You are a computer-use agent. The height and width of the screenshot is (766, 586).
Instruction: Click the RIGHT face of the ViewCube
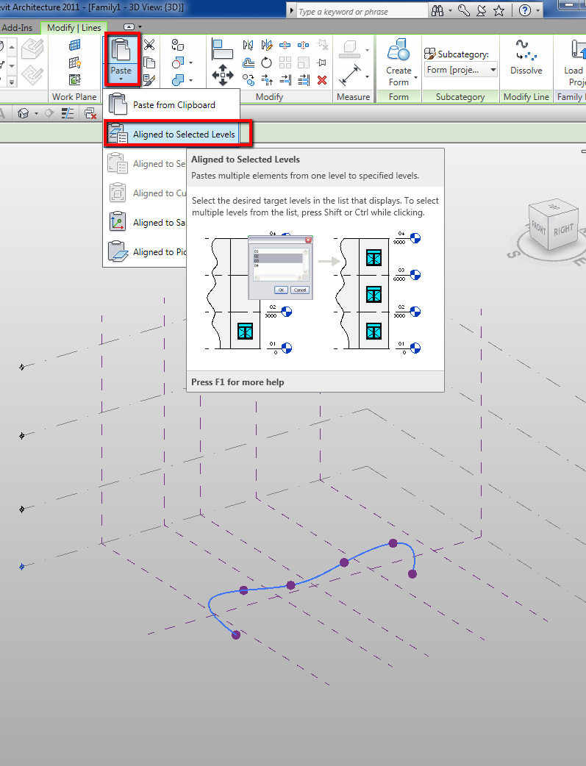(563, 229)
